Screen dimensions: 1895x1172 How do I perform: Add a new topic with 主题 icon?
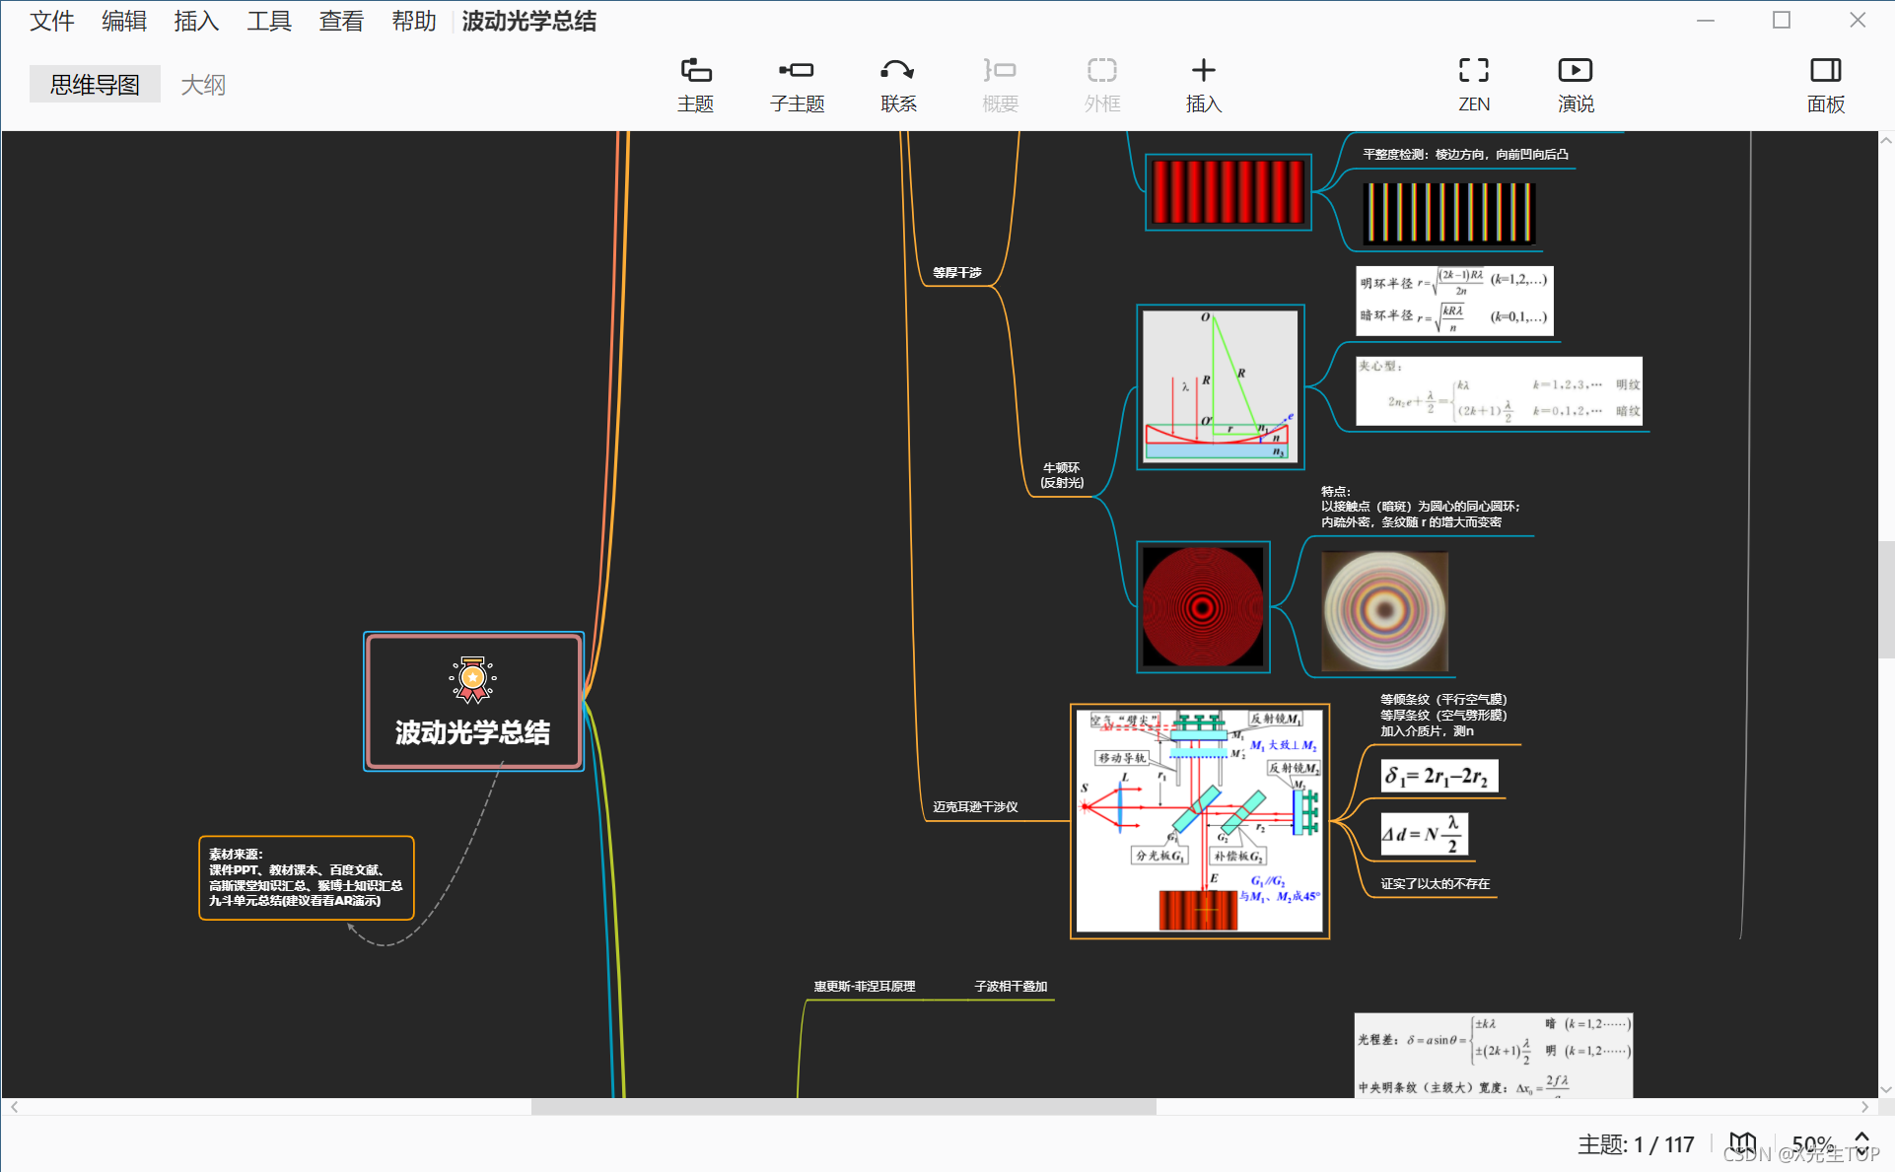(695, 71)
